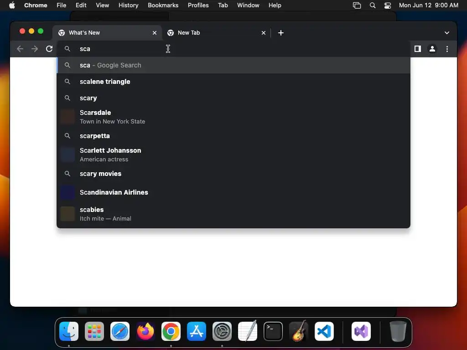Screen dimensions: 467x350
Task: Choose the 'scary' suggestion
Action: 233,98
